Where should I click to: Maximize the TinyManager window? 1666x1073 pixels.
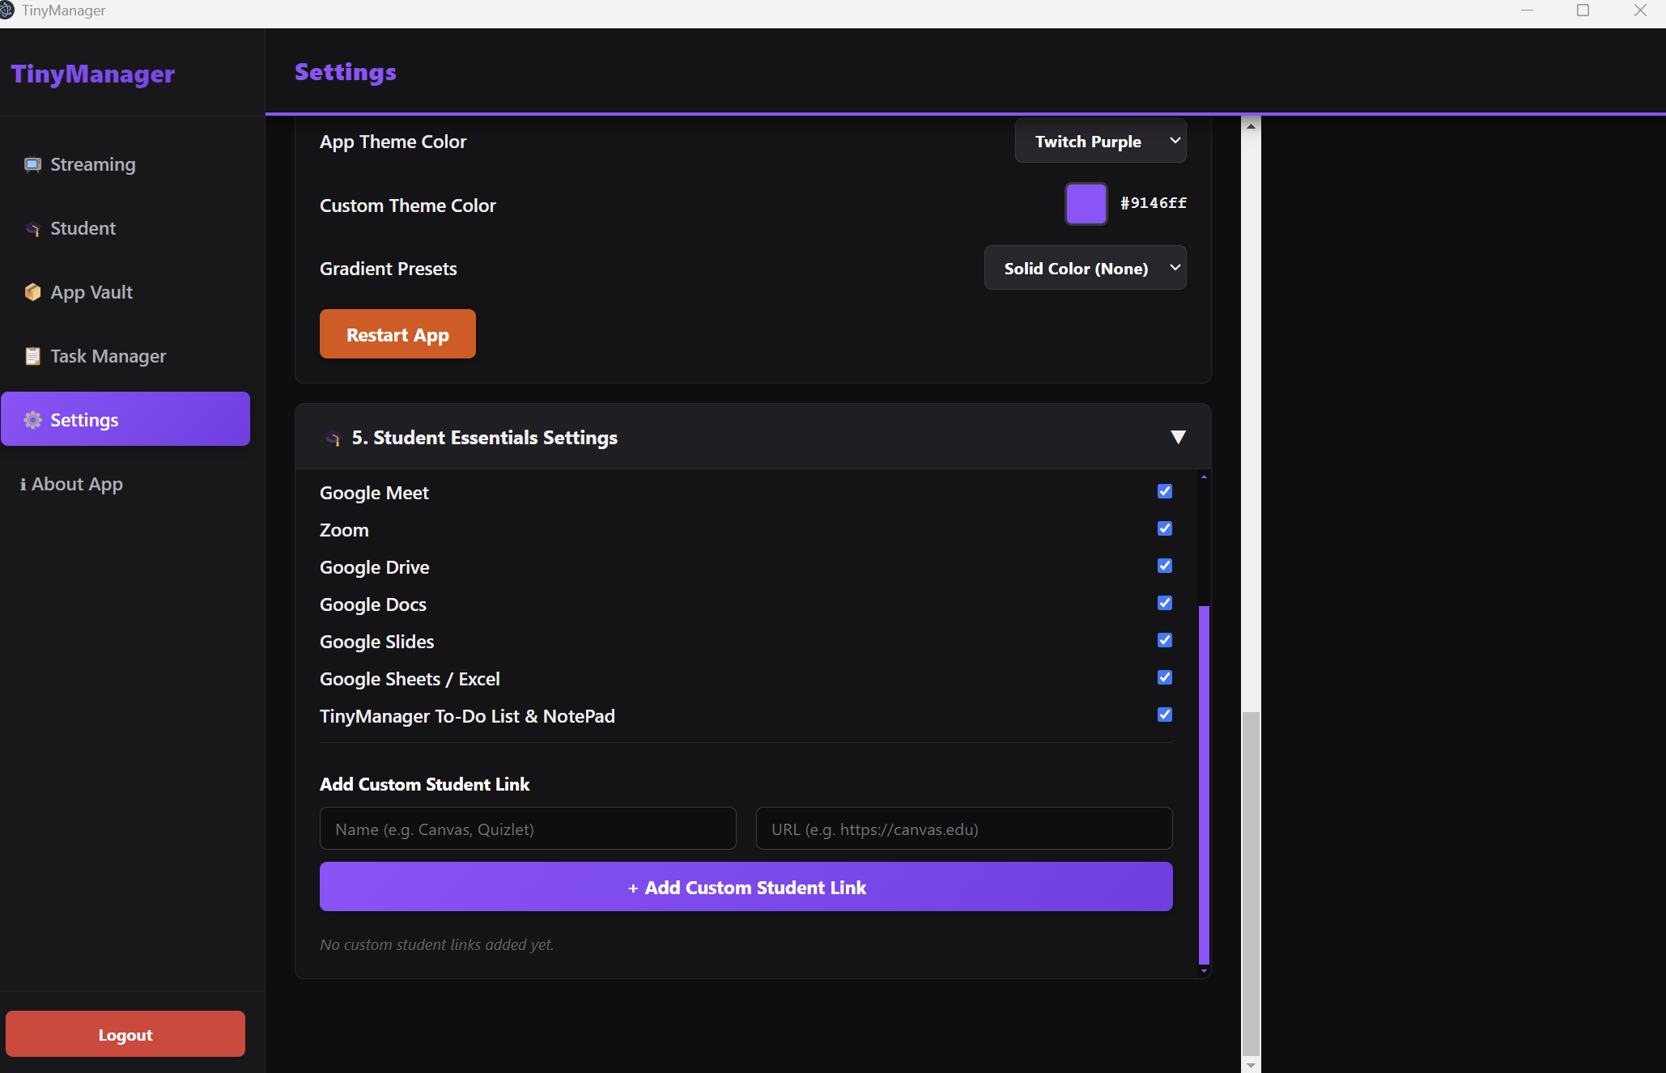tap(1583, 11)
